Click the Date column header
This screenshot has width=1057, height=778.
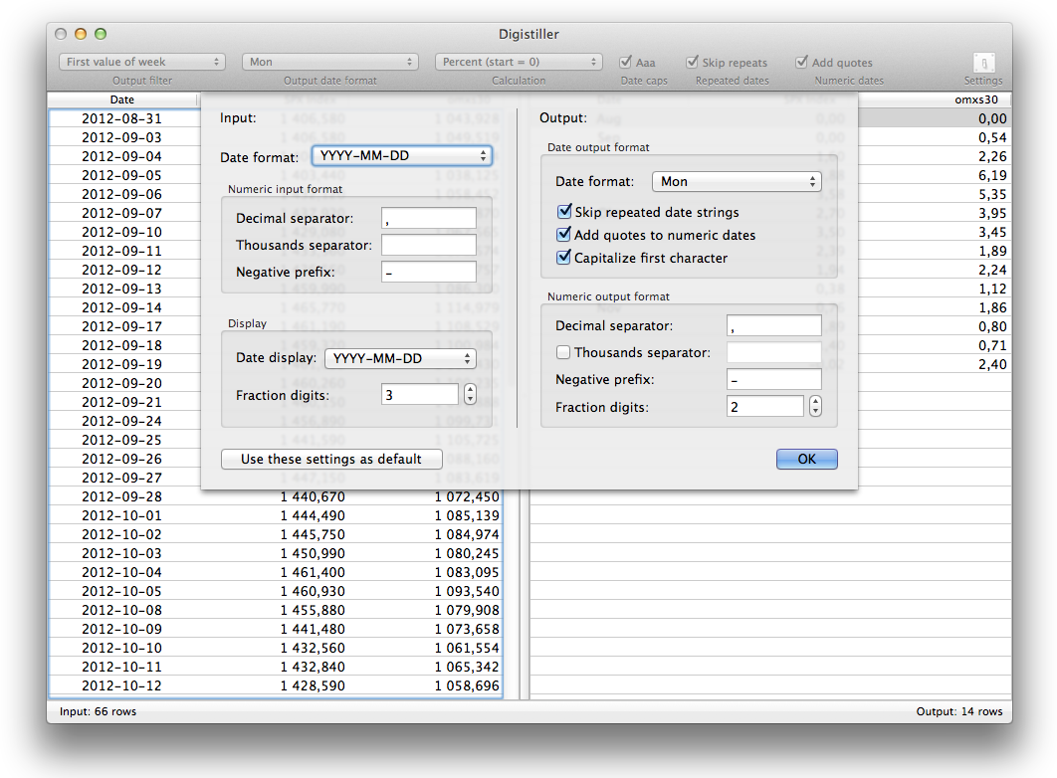click(x=122, y=99)
